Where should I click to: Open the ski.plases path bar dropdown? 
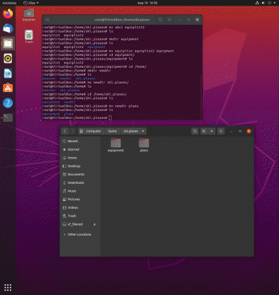pos(143,131)
